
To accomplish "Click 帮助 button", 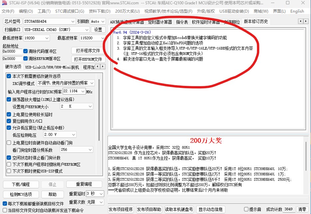I will pos(53,194).
